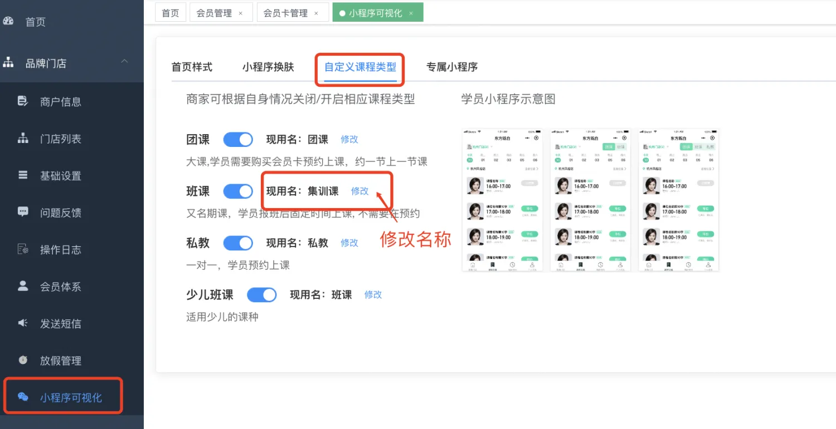The width and height of the screenshot is (836, 429).
Task: Click the 品牌门店 hierarchy icon
Action: (x=8, y=63)
